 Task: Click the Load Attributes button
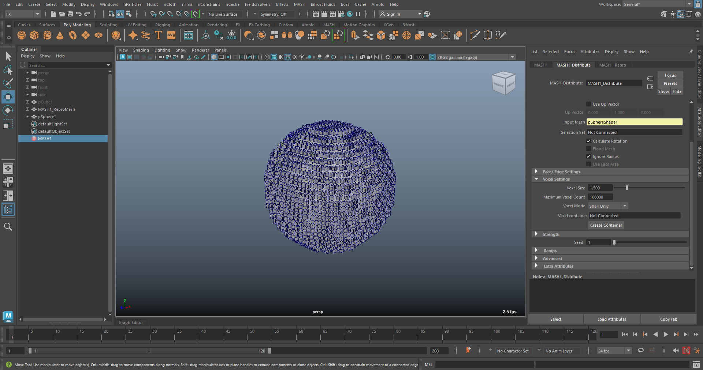(611, 319)
